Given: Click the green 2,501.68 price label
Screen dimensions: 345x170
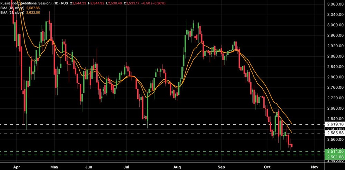Looking at the screenshot, I should click(335, 157).
